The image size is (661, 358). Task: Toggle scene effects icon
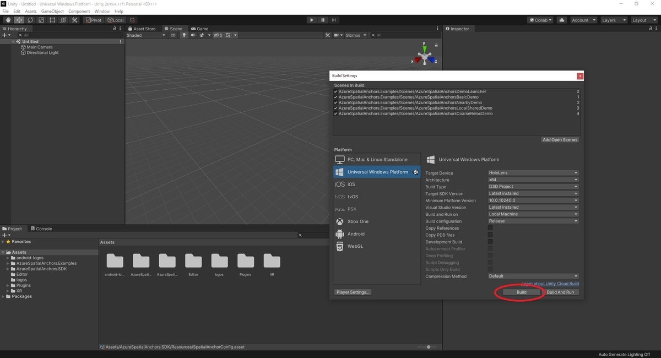point(202,35)
